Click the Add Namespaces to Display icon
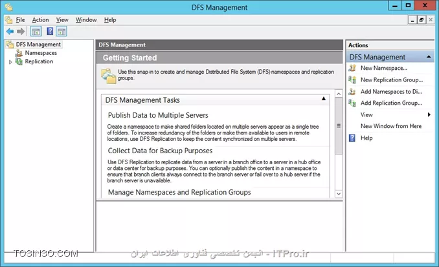439x267 pixels. [x=352, y=91]
